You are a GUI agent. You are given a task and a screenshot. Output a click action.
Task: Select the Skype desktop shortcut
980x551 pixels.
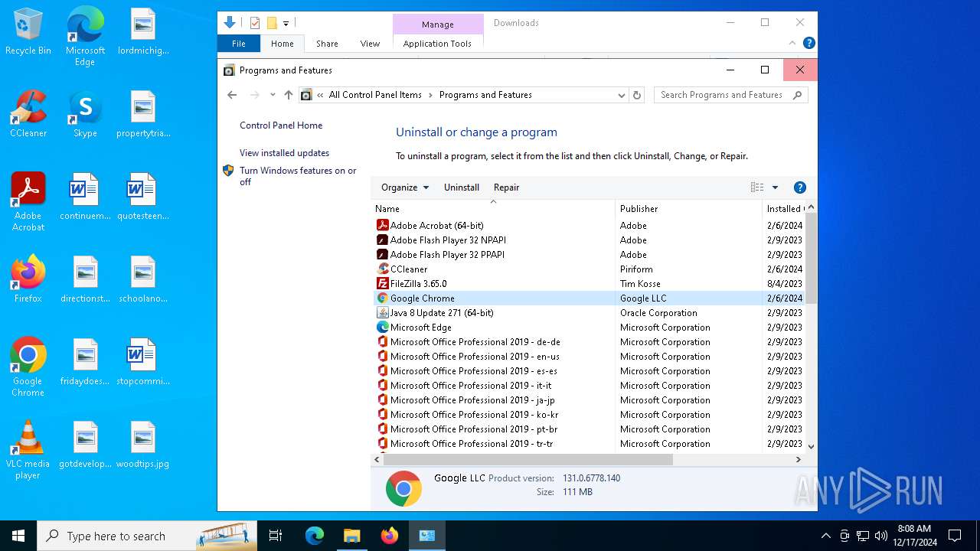point(85,114)
